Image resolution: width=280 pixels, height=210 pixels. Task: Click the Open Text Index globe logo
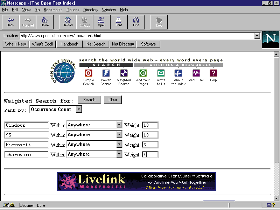(63, 71)
